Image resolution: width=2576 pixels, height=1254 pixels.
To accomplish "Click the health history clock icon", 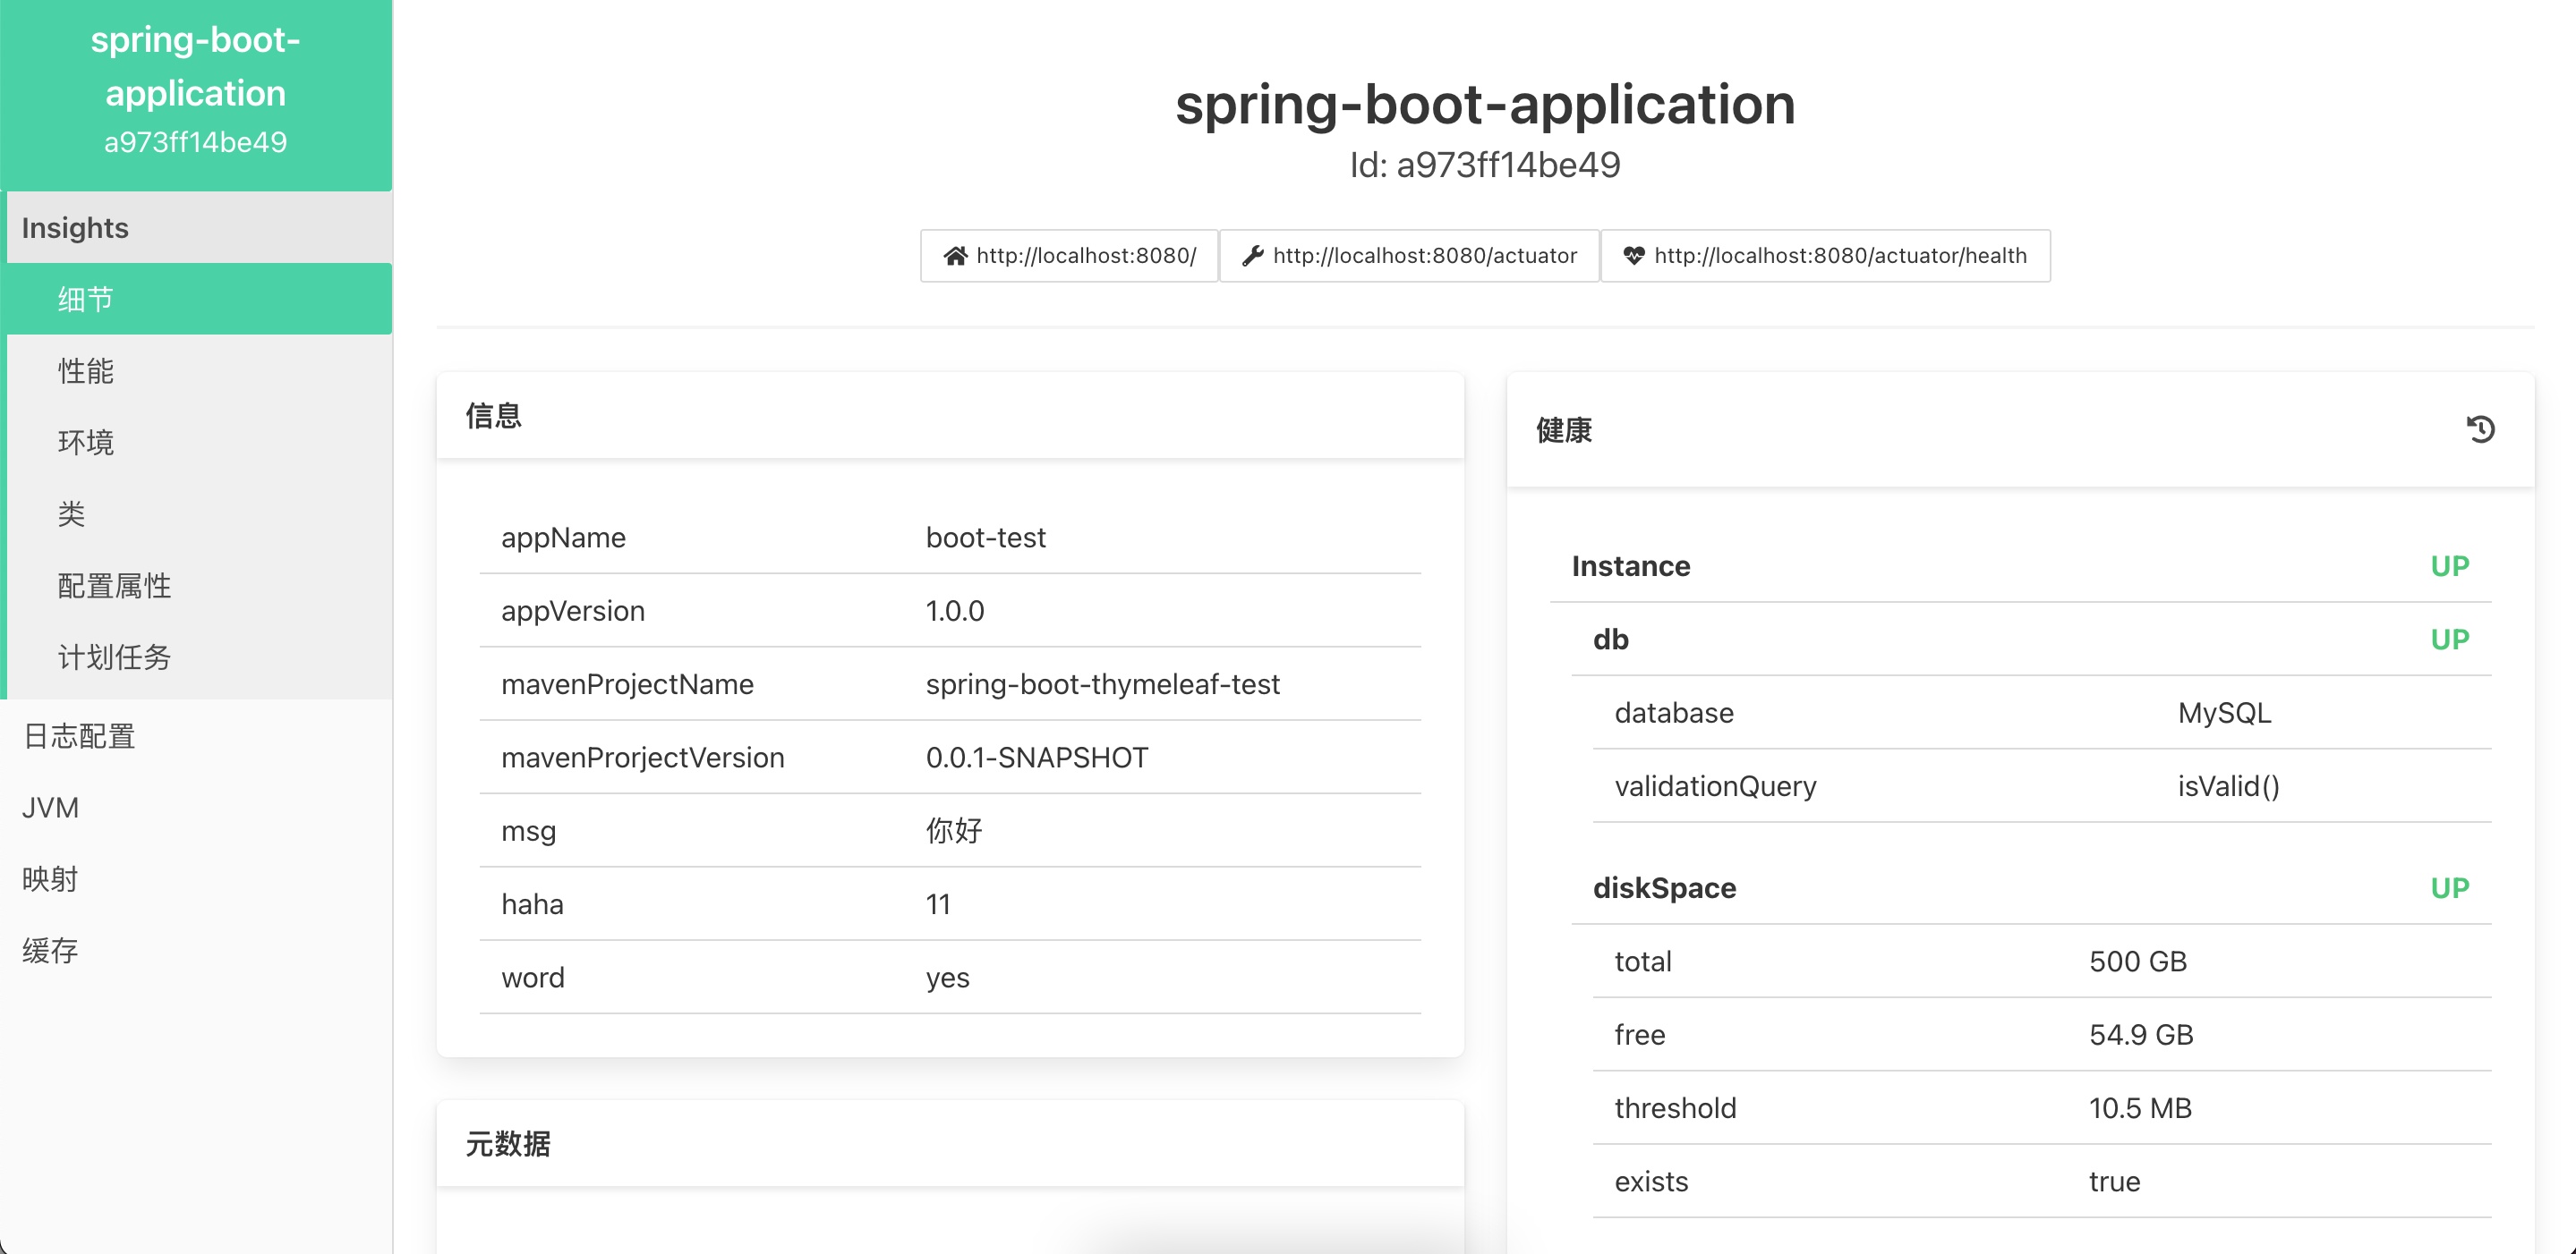I will [x=2480, y=429].
